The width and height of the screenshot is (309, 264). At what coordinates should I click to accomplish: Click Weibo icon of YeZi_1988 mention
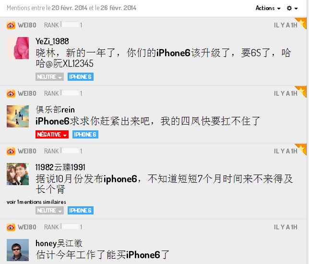[x=11, y=25]
